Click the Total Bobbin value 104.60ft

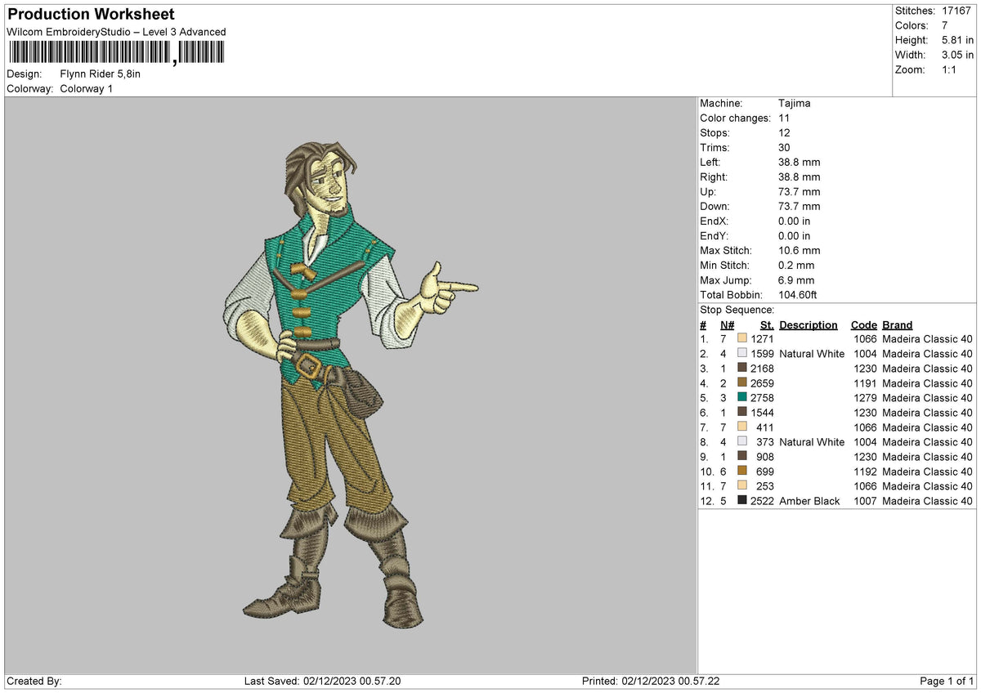click(798, 295)
